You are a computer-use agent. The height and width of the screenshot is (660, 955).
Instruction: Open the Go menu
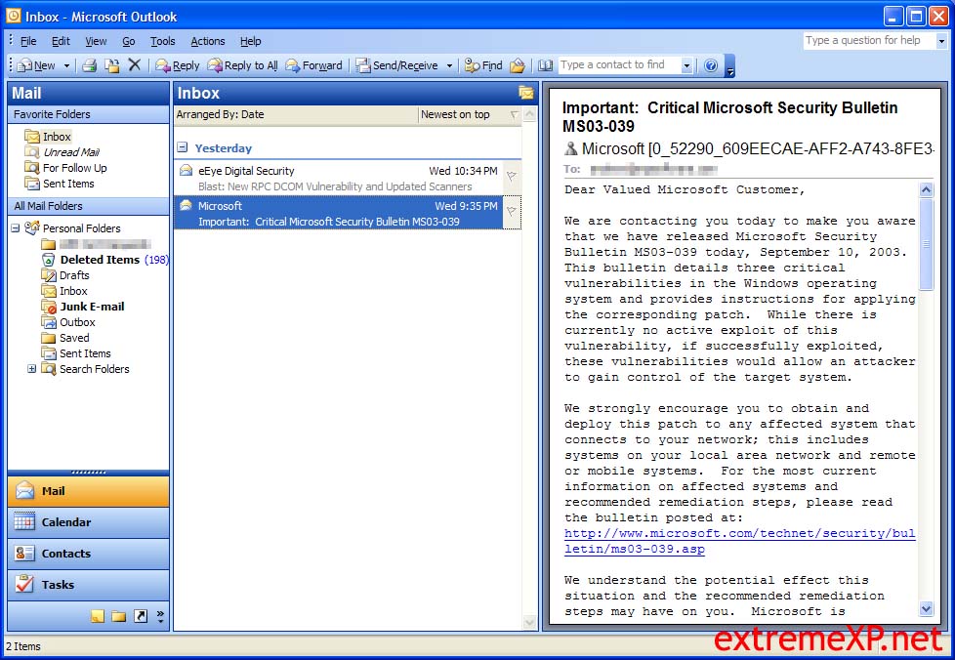click(x=129, y=41)
